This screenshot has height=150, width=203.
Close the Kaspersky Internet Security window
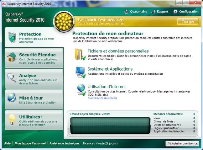(195, 3)
